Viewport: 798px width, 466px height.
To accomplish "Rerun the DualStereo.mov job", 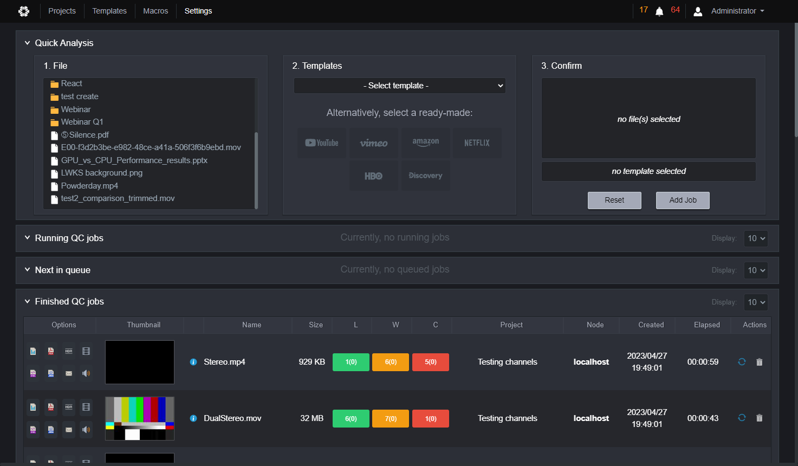I will (x=742, y=418).
